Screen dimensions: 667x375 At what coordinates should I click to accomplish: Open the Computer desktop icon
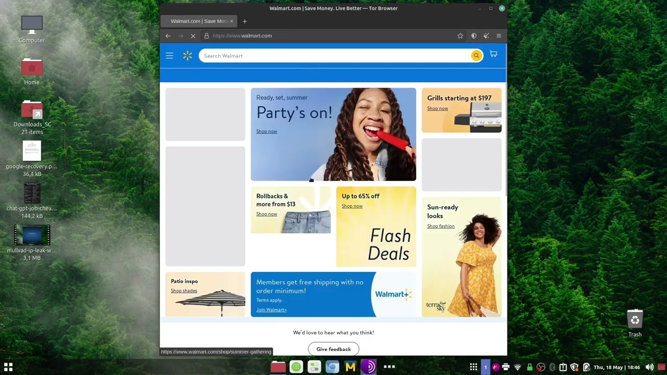click(x=32, y=29)
